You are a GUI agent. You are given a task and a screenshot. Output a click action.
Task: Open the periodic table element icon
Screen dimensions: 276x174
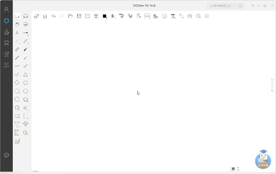(156, 16)
